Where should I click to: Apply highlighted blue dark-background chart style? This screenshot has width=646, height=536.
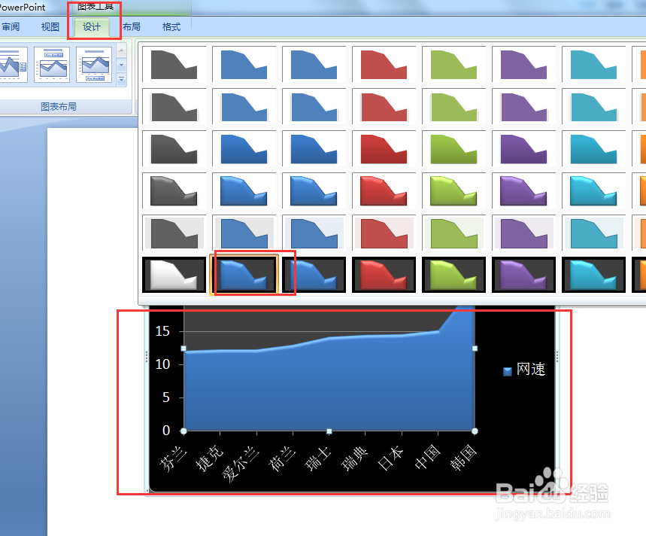pos(244,275)
